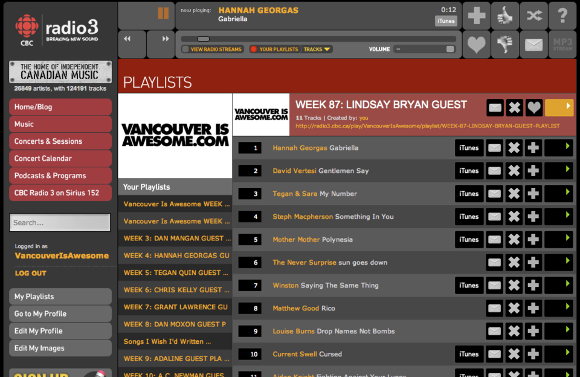Open the MP3 stream button
Image resolution: width=580 pixels, height=377 pixels.
pyautogui.click(x=562, y=44)
